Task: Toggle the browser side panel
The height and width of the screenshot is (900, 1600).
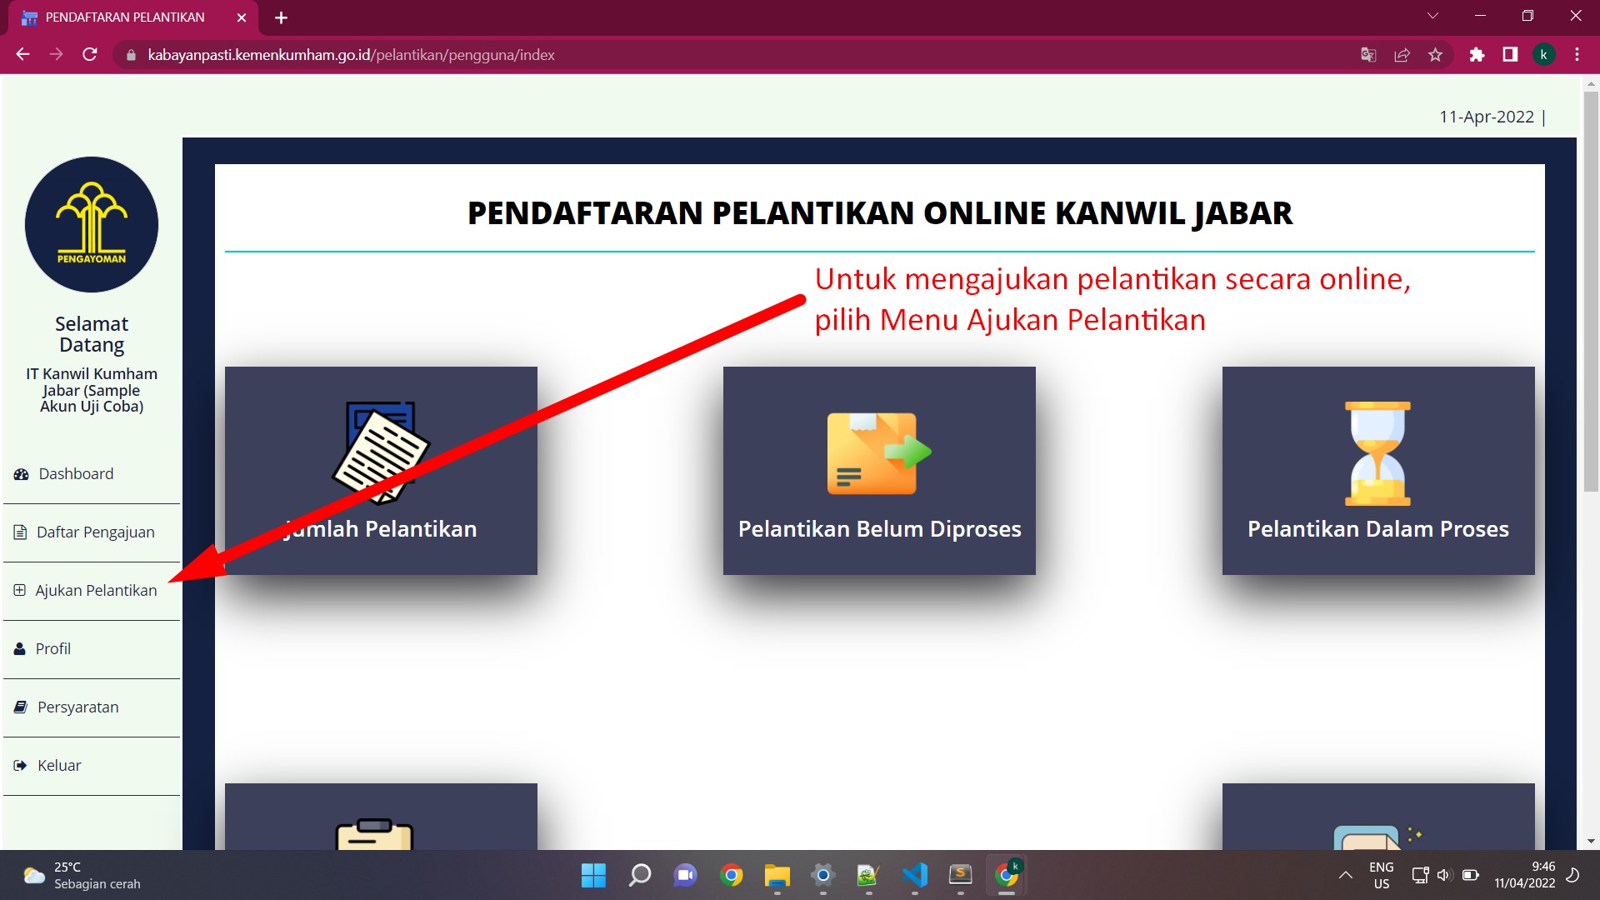Action: tap(1510, 55)
